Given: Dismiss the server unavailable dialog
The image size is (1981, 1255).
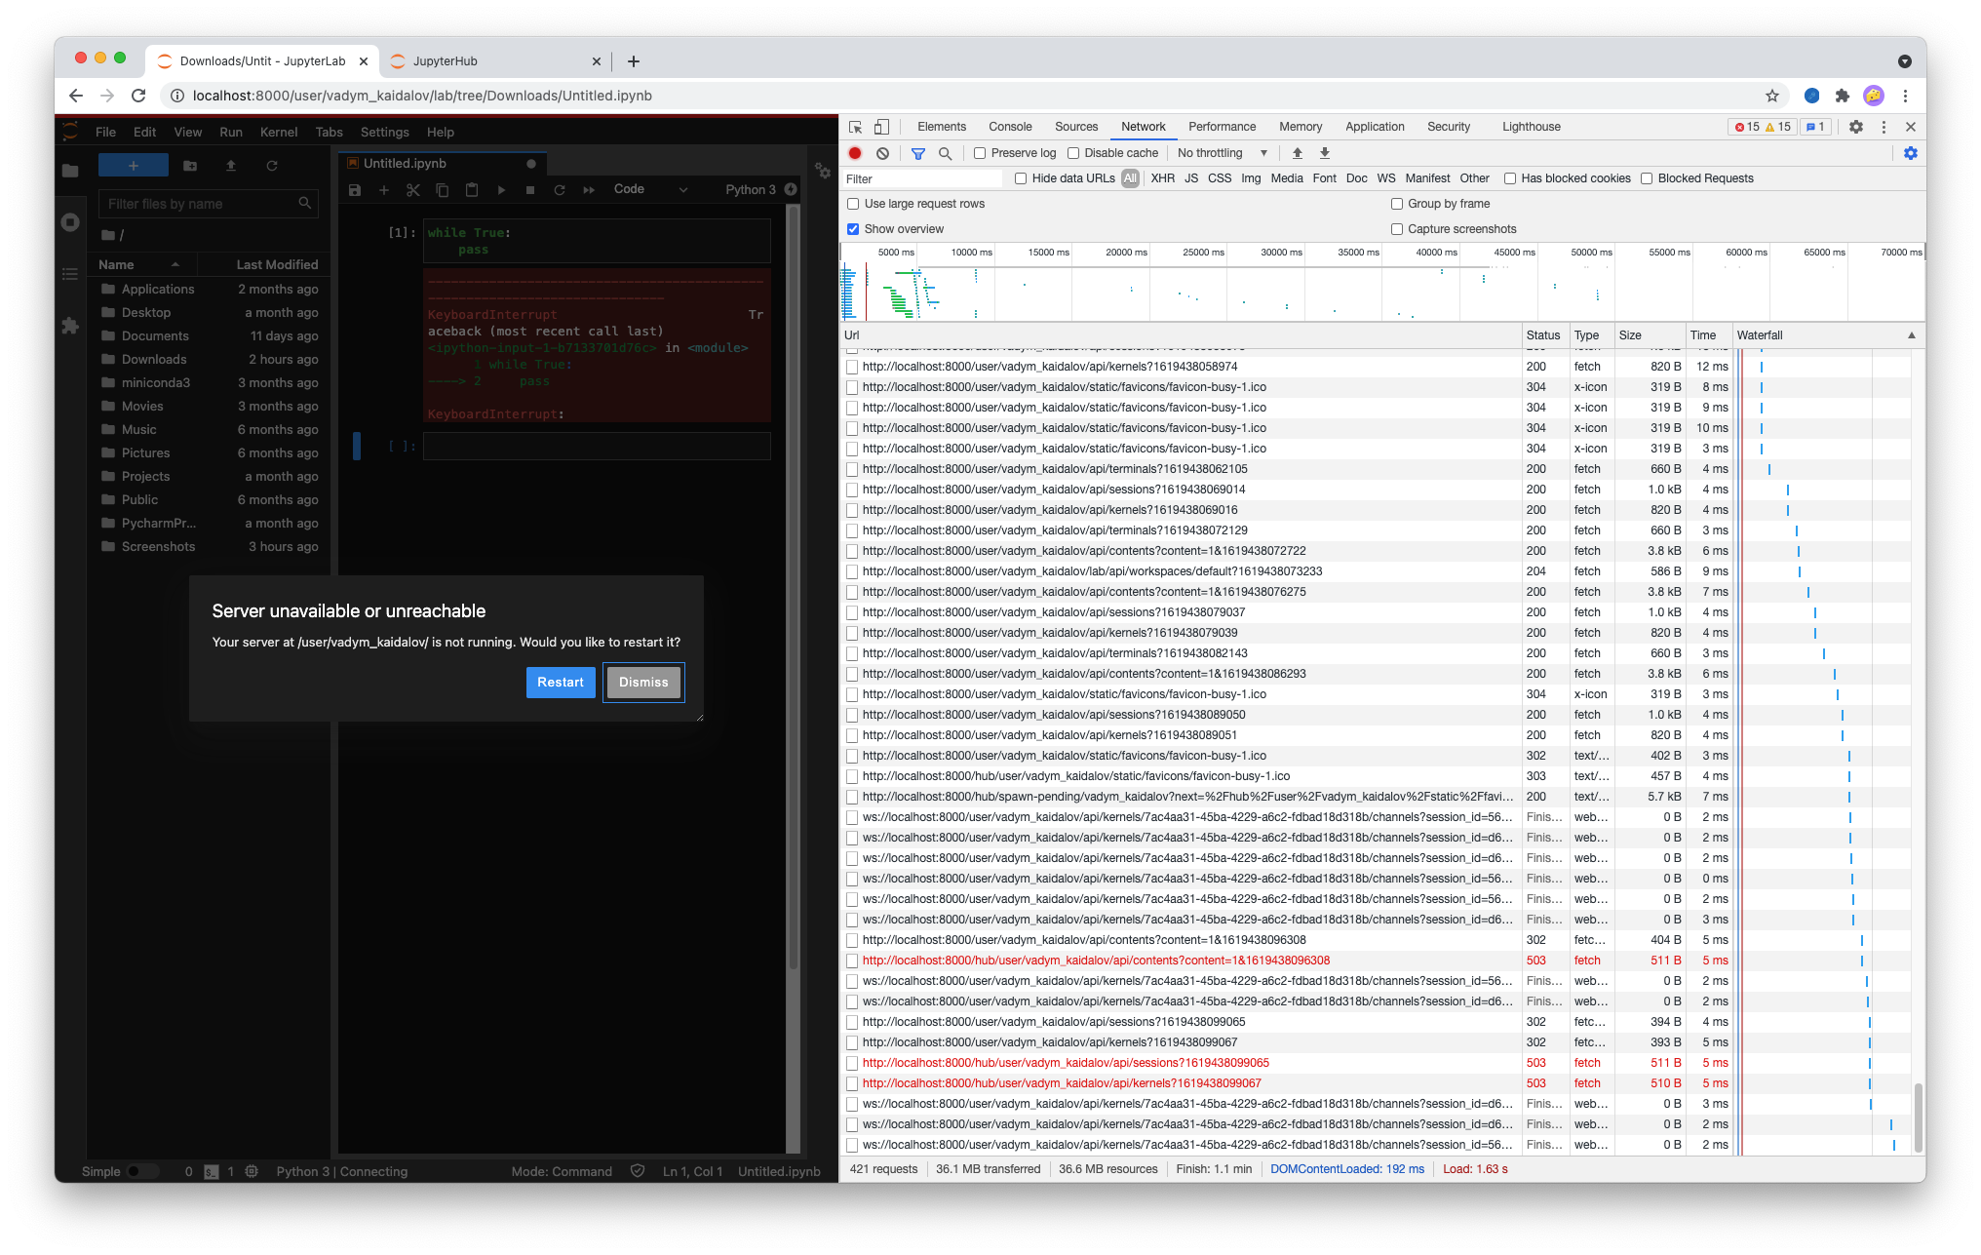Looking at the screenshot, I should tap(643, 683).
